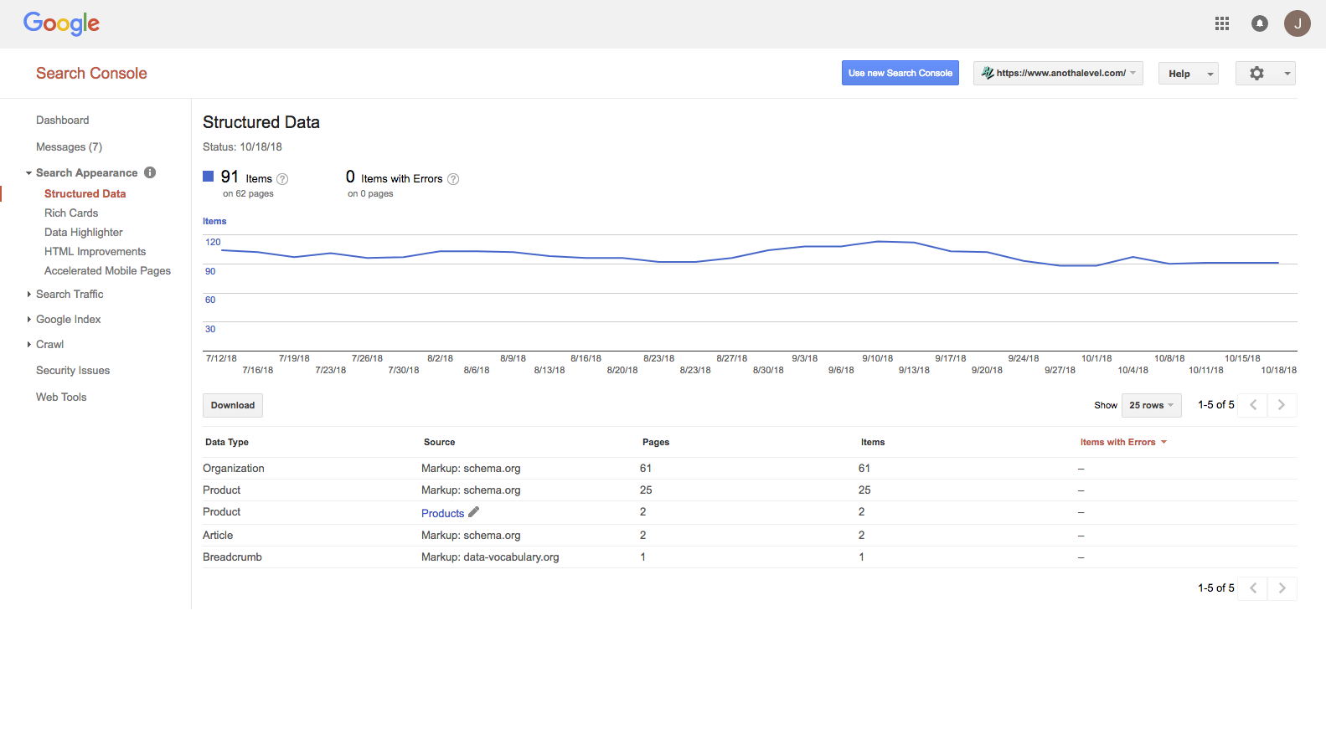Click the help icon next to Items with Errors

point(453,179)
